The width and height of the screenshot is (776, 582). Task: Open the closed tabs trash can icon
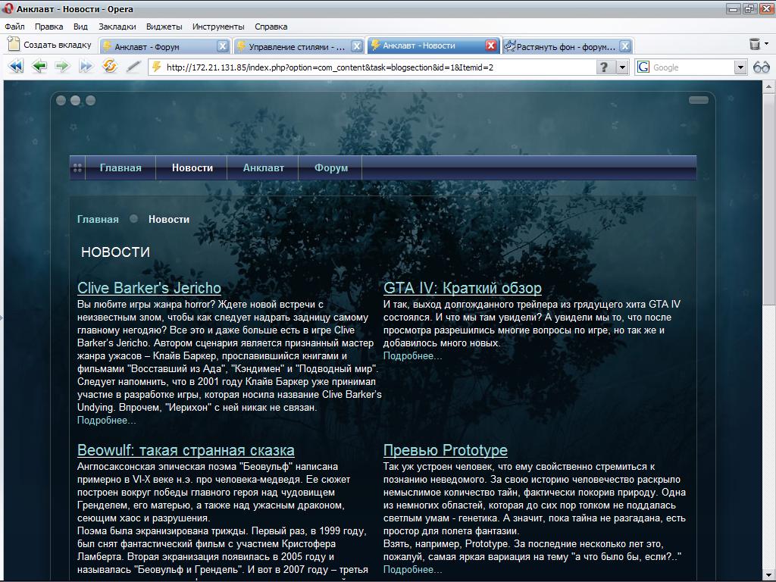(x=754, y=44)
